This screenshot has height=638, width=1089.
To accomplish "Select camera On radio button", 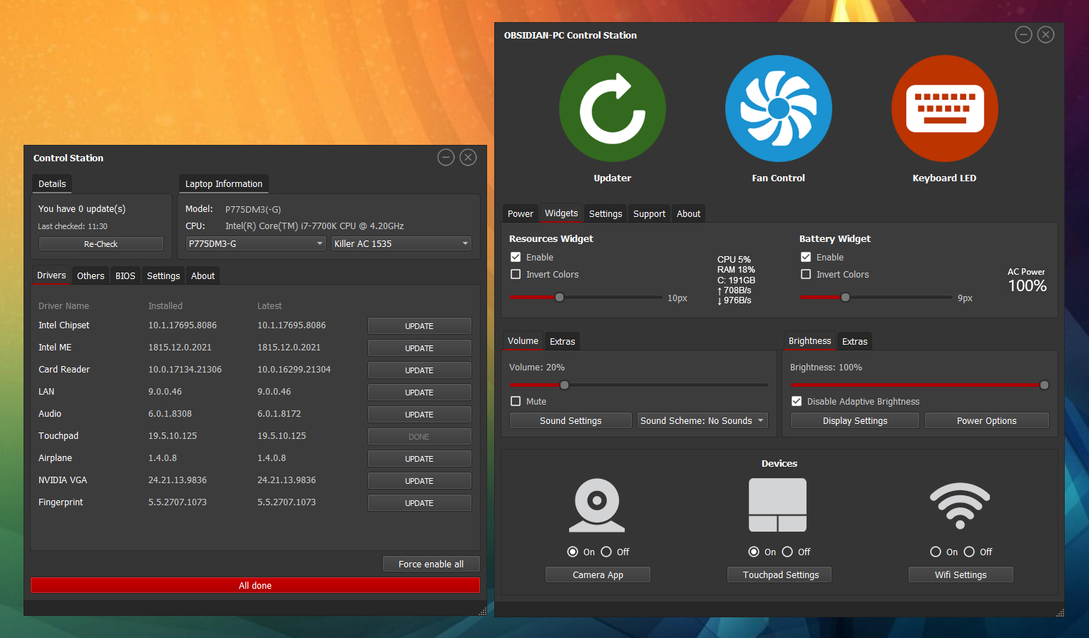I will pyautogui.click(x=573, y=552).
